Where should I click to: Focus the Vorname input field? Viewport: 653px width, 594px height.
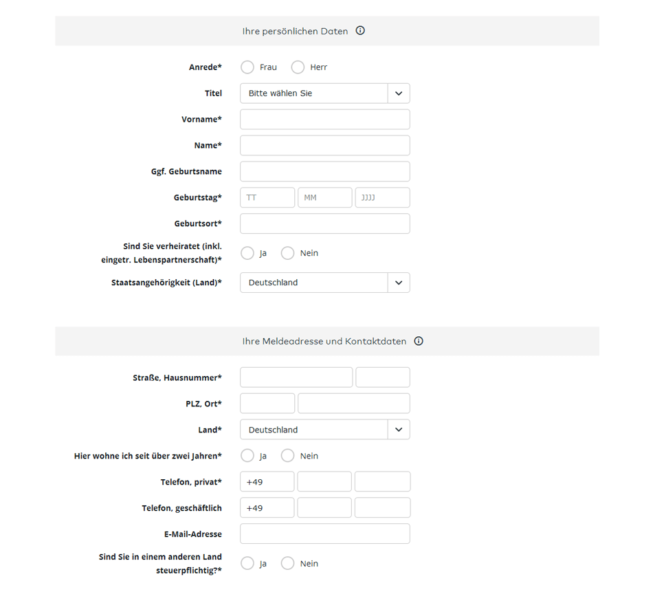325,119
